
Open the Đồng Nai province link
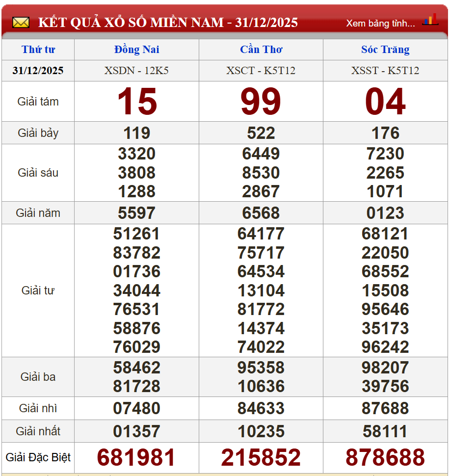coord(136,50)
